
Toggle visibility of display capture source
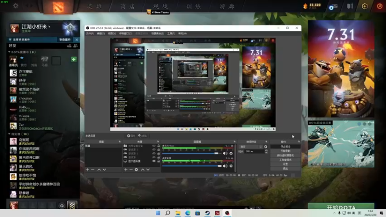coord(154,161)
